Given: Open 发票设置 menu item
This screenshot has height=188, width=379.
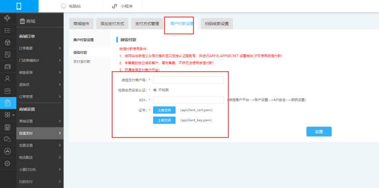Looking at the screenshot, I should pos(40,145).
